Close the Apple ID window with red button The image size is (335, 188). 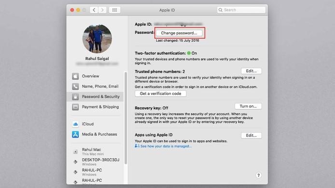point(72,10)
